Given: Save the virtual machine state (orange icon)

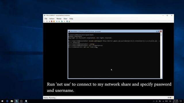Looking at the screenshot, I should [x=54, y=21].
